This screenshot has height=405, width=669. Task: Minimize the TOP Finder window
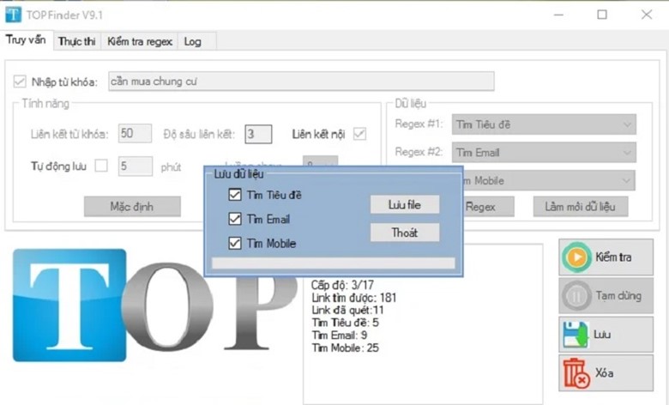pos(558,15)
